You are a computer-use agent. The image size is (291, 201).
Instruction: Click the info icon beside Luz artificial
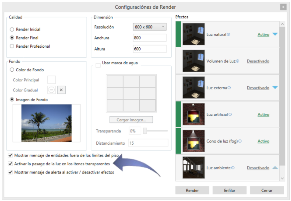[230, 114]
